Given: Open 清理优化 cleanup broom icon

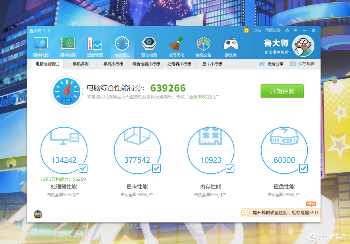Looking at the screenshot, I should pos(176,47).
